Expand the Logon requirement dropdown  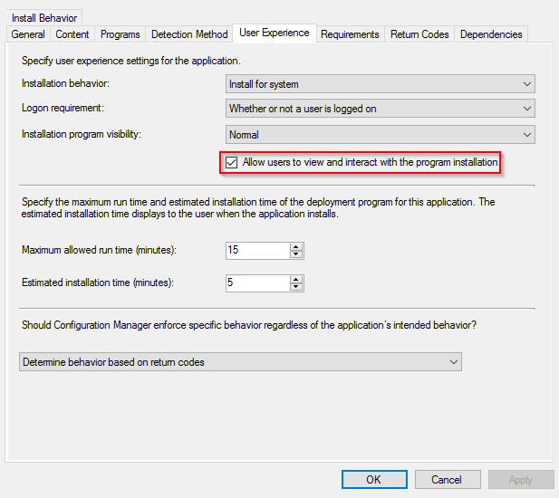[x=380, y=110]
